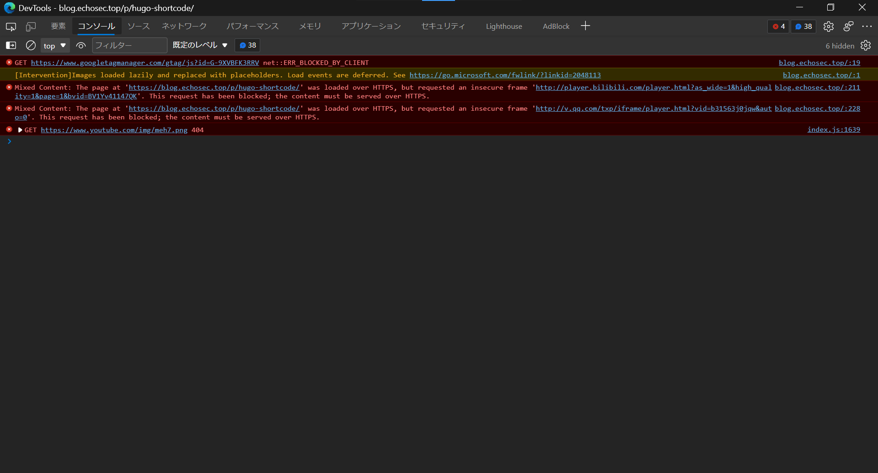Image resolution: width=878 pixels, height=473 pixels.
Task: Open the Lighthouse panel
Action: click(503, 26)
